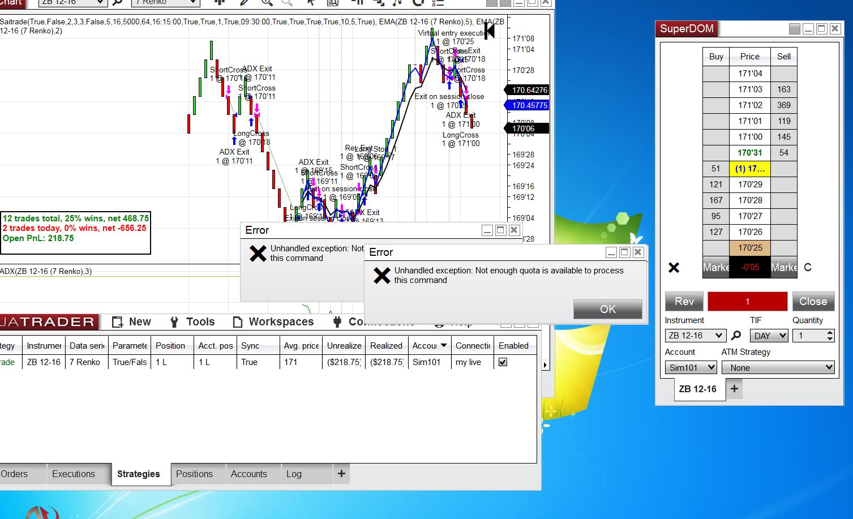Uncheck the Enabled checkbox for ZB 12-16 strategy

coord(503,362)
